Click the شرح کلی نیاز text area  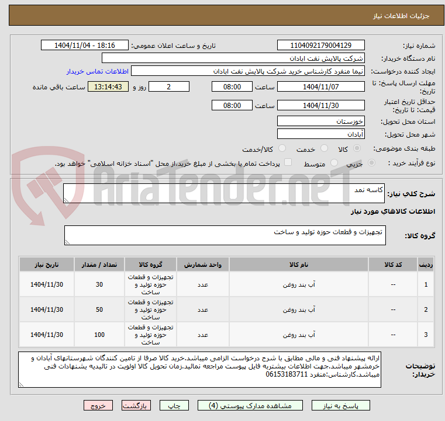224,194
